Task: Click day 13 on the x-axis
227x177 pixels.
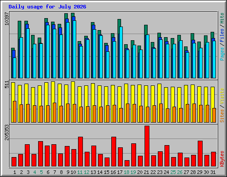Action: pos(93,172)
